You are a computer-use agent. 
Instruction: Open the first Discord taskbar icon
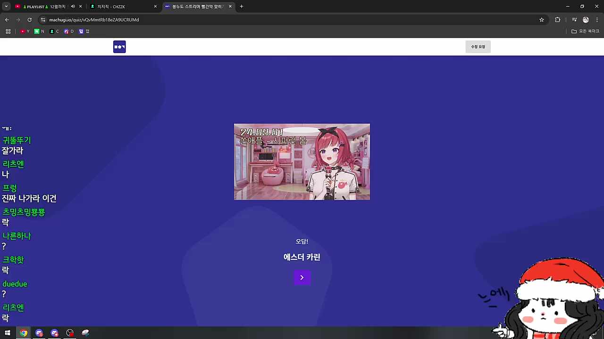(39, 333)
